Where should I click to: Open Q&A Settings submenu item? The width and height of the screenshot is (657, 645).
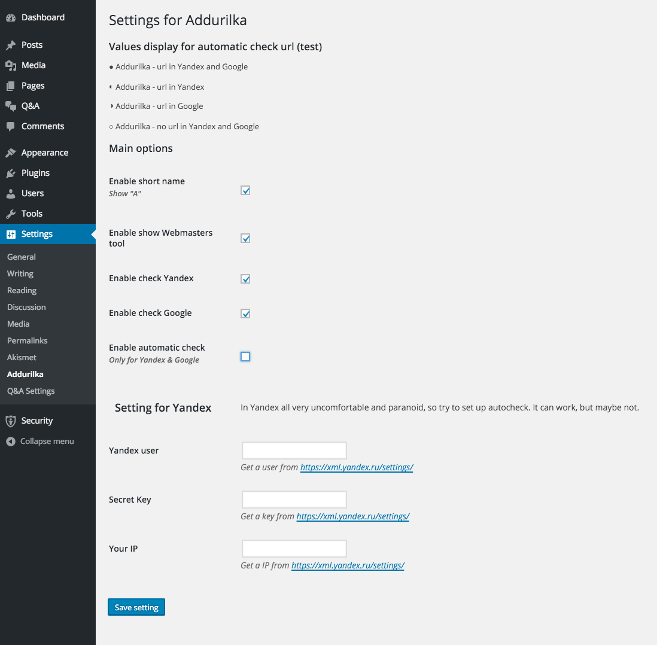click(31, 391)
